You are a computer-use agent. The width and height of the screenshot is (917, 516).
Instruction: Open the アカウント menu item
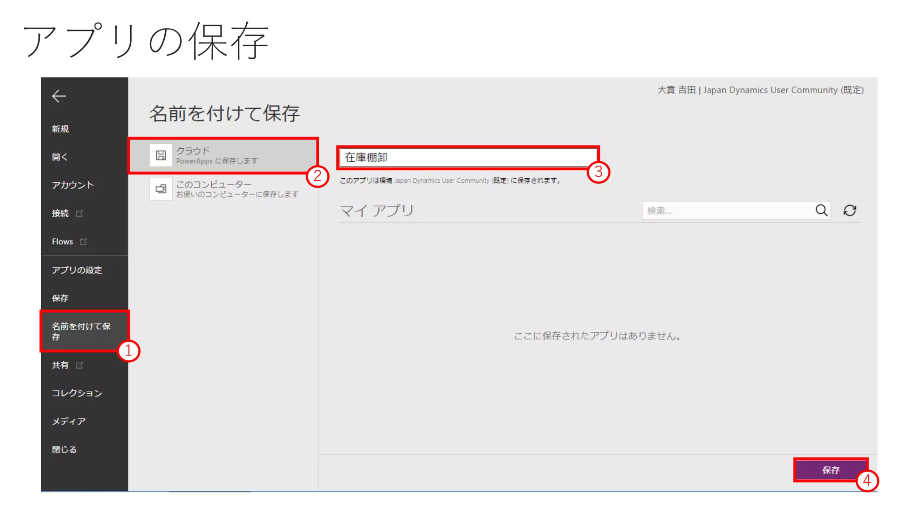click(73, 185)
